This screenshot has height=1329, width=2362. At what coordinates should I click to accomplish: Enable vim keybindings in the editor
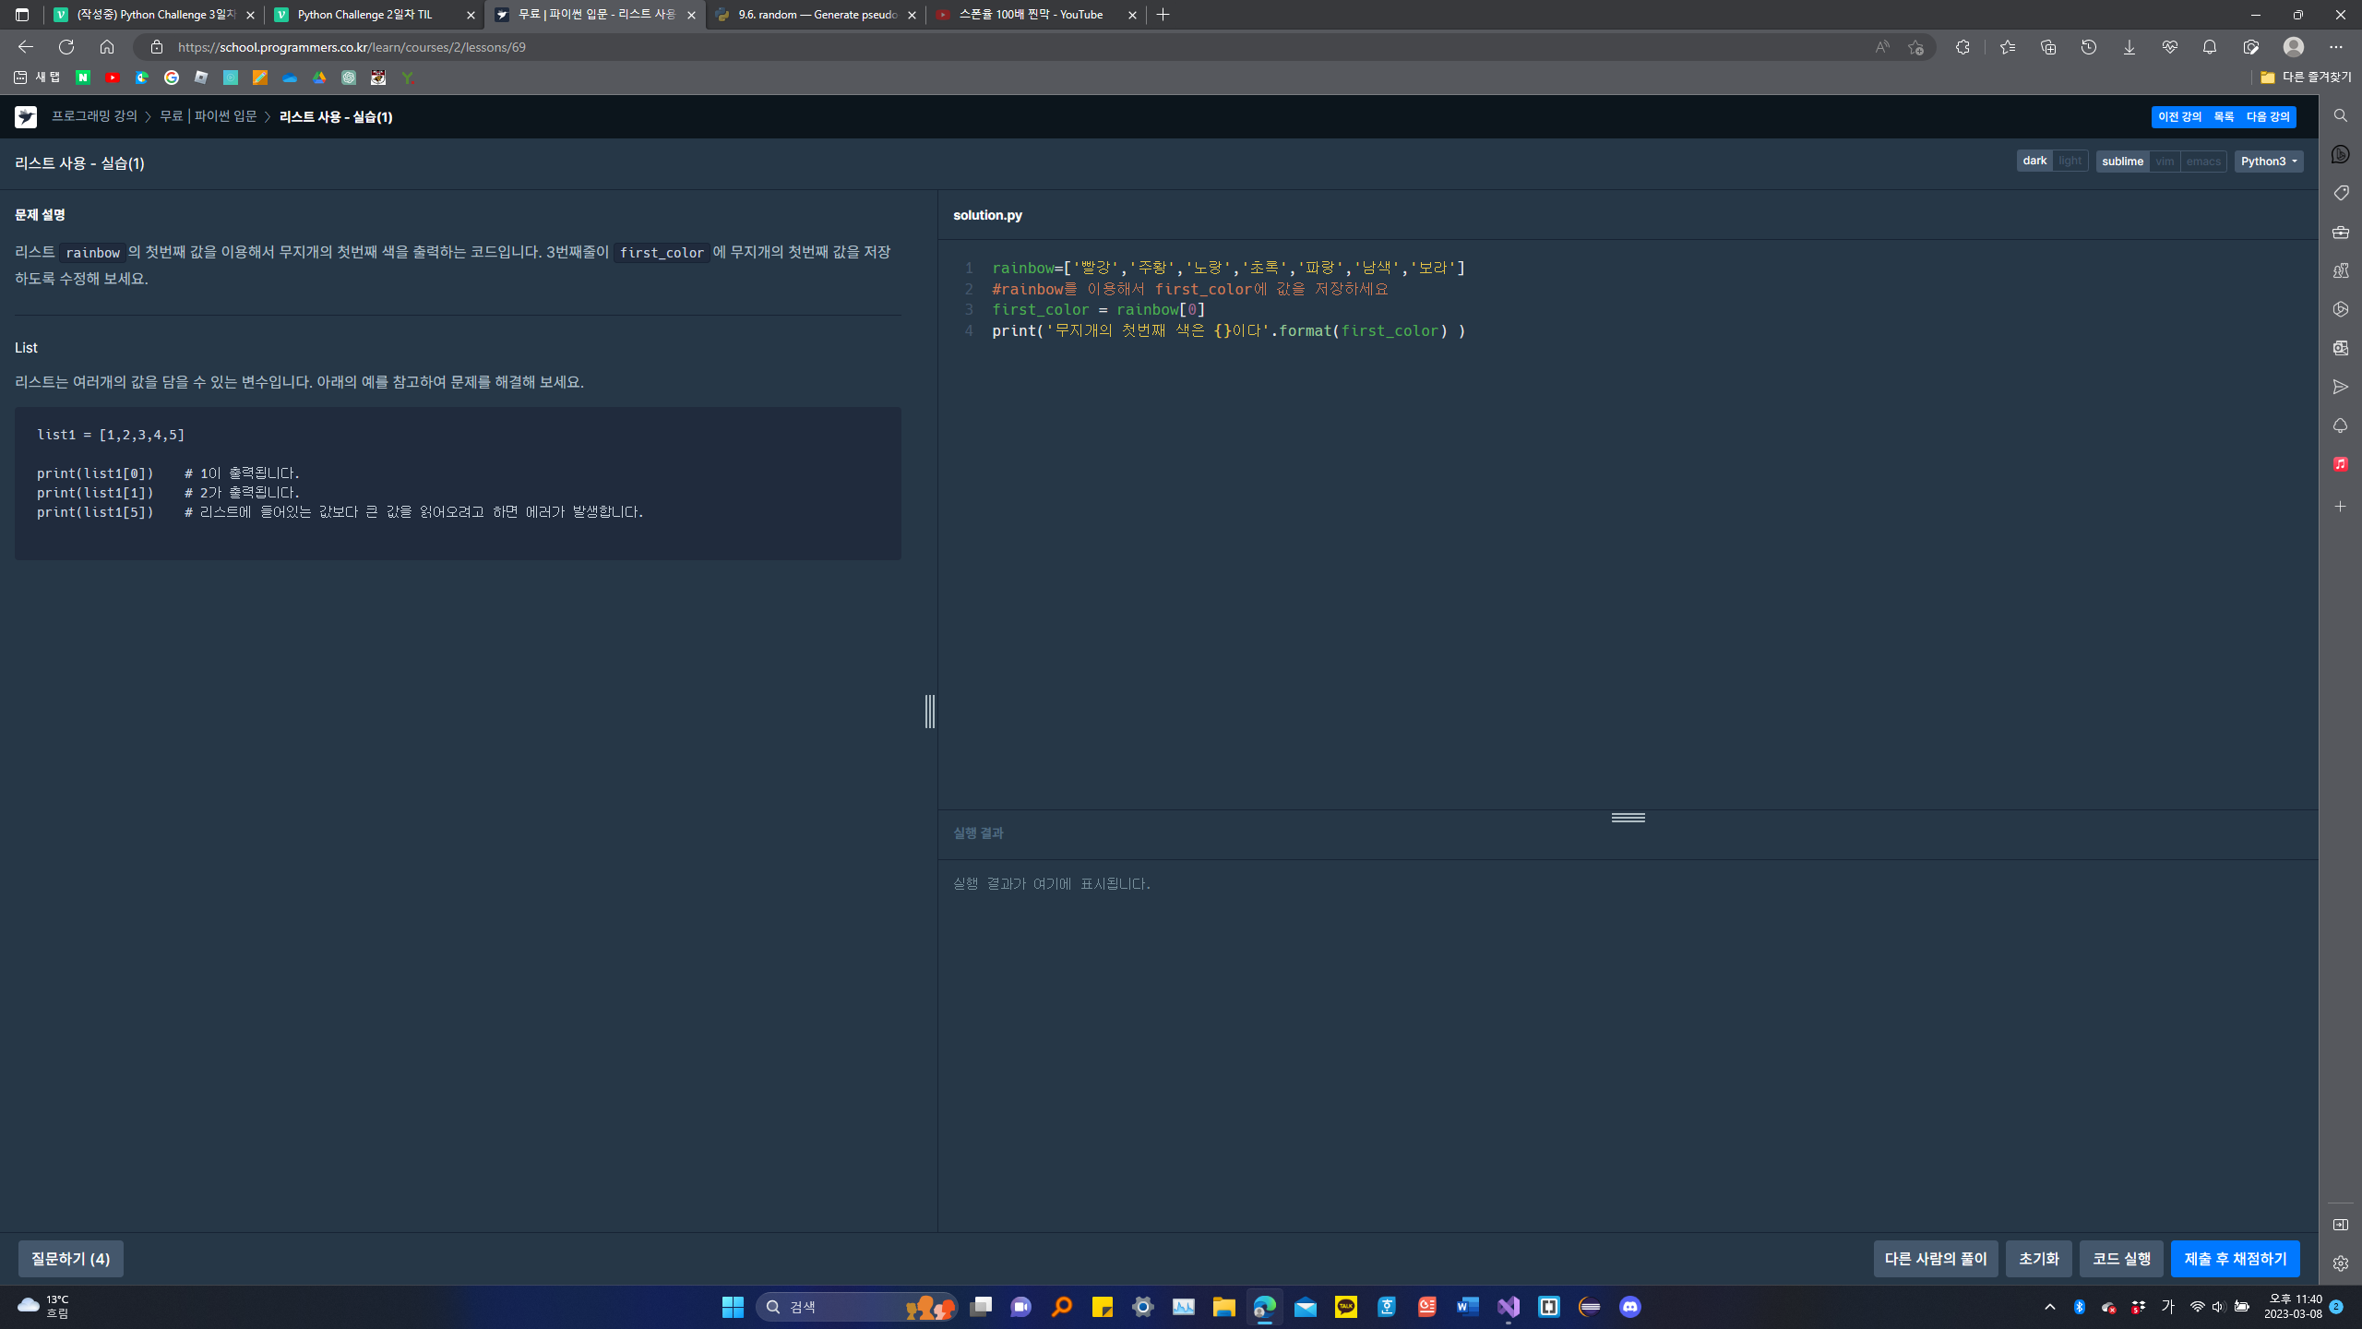(2165, 161)
